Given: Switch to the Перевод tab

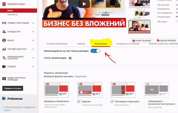Looking at the screenshot, I should (x=81, y=44).
